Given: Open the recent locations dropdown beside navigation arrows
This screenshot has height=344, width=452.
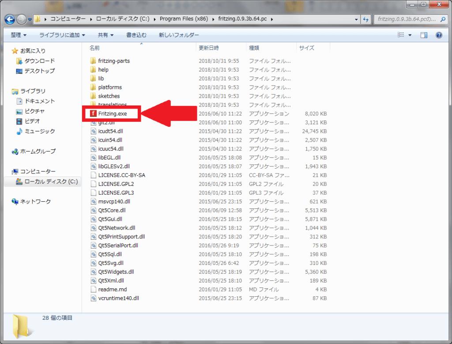Looking at the screenshot, I should point(30,19).
